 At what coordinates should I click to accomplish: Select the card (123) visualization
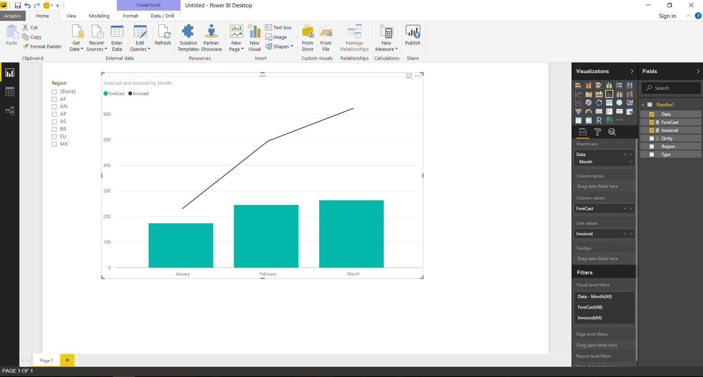pyautogui.click(x=599, y=111)
